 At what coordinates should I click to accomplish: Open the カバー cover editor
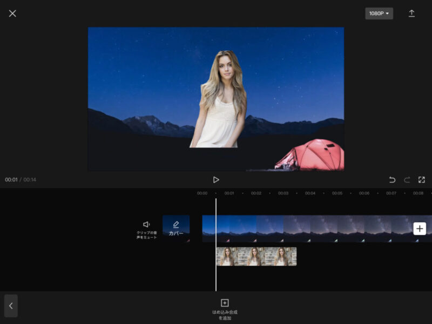coord(176,228)
